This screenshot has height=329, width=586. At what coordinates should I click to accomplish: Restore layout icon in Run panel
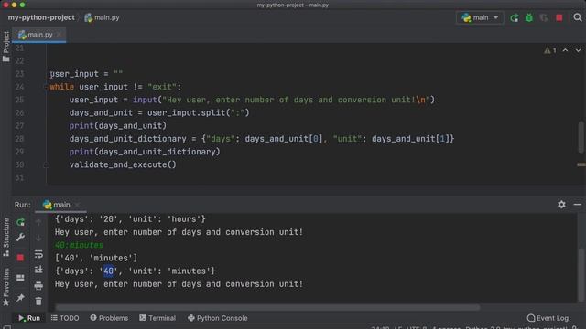pyautogui.click(x=20, y=278)
